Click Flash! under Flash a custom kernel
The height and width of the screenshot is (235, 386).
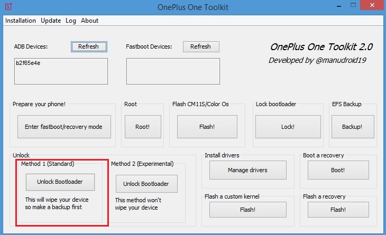tap(248, 210)
